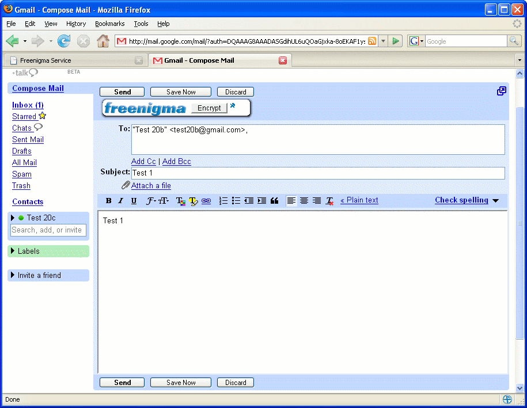Focus the Subject field
This screenshot has width=527, height=408.
coord(318,173)
